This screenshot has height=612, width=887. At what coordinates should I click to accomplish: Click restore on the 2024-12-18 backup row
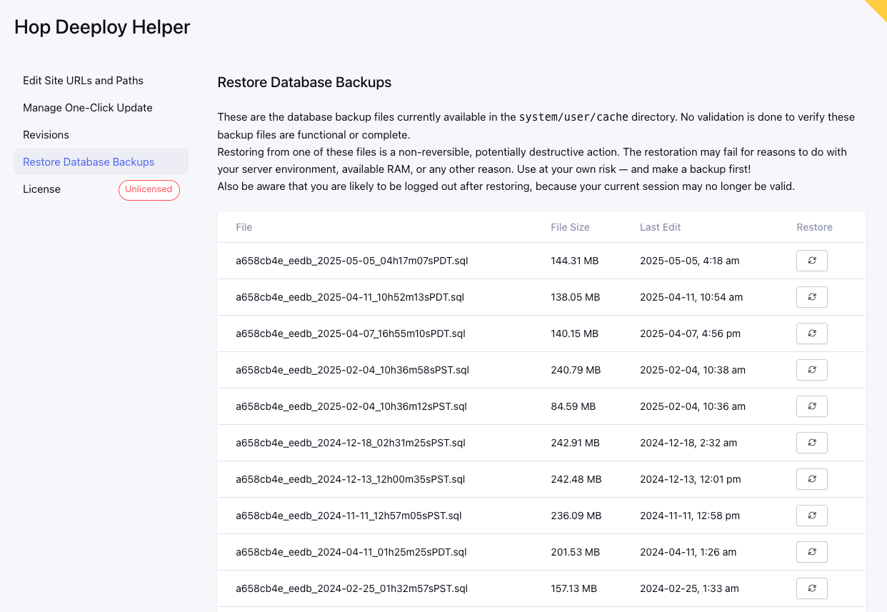click(x=811, y=443)
